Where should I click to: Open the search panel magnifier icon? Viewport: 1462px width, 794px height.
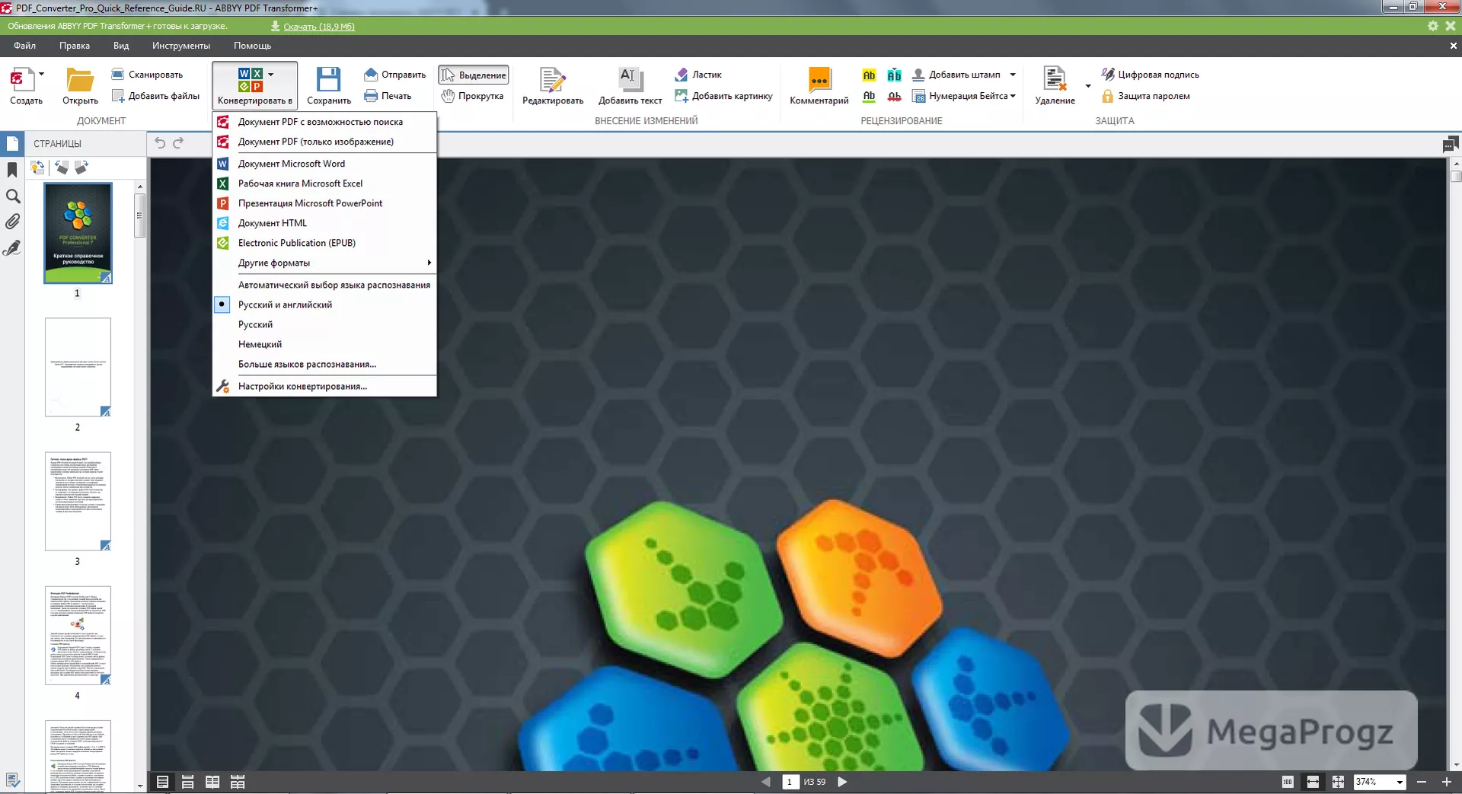[12, 196]
